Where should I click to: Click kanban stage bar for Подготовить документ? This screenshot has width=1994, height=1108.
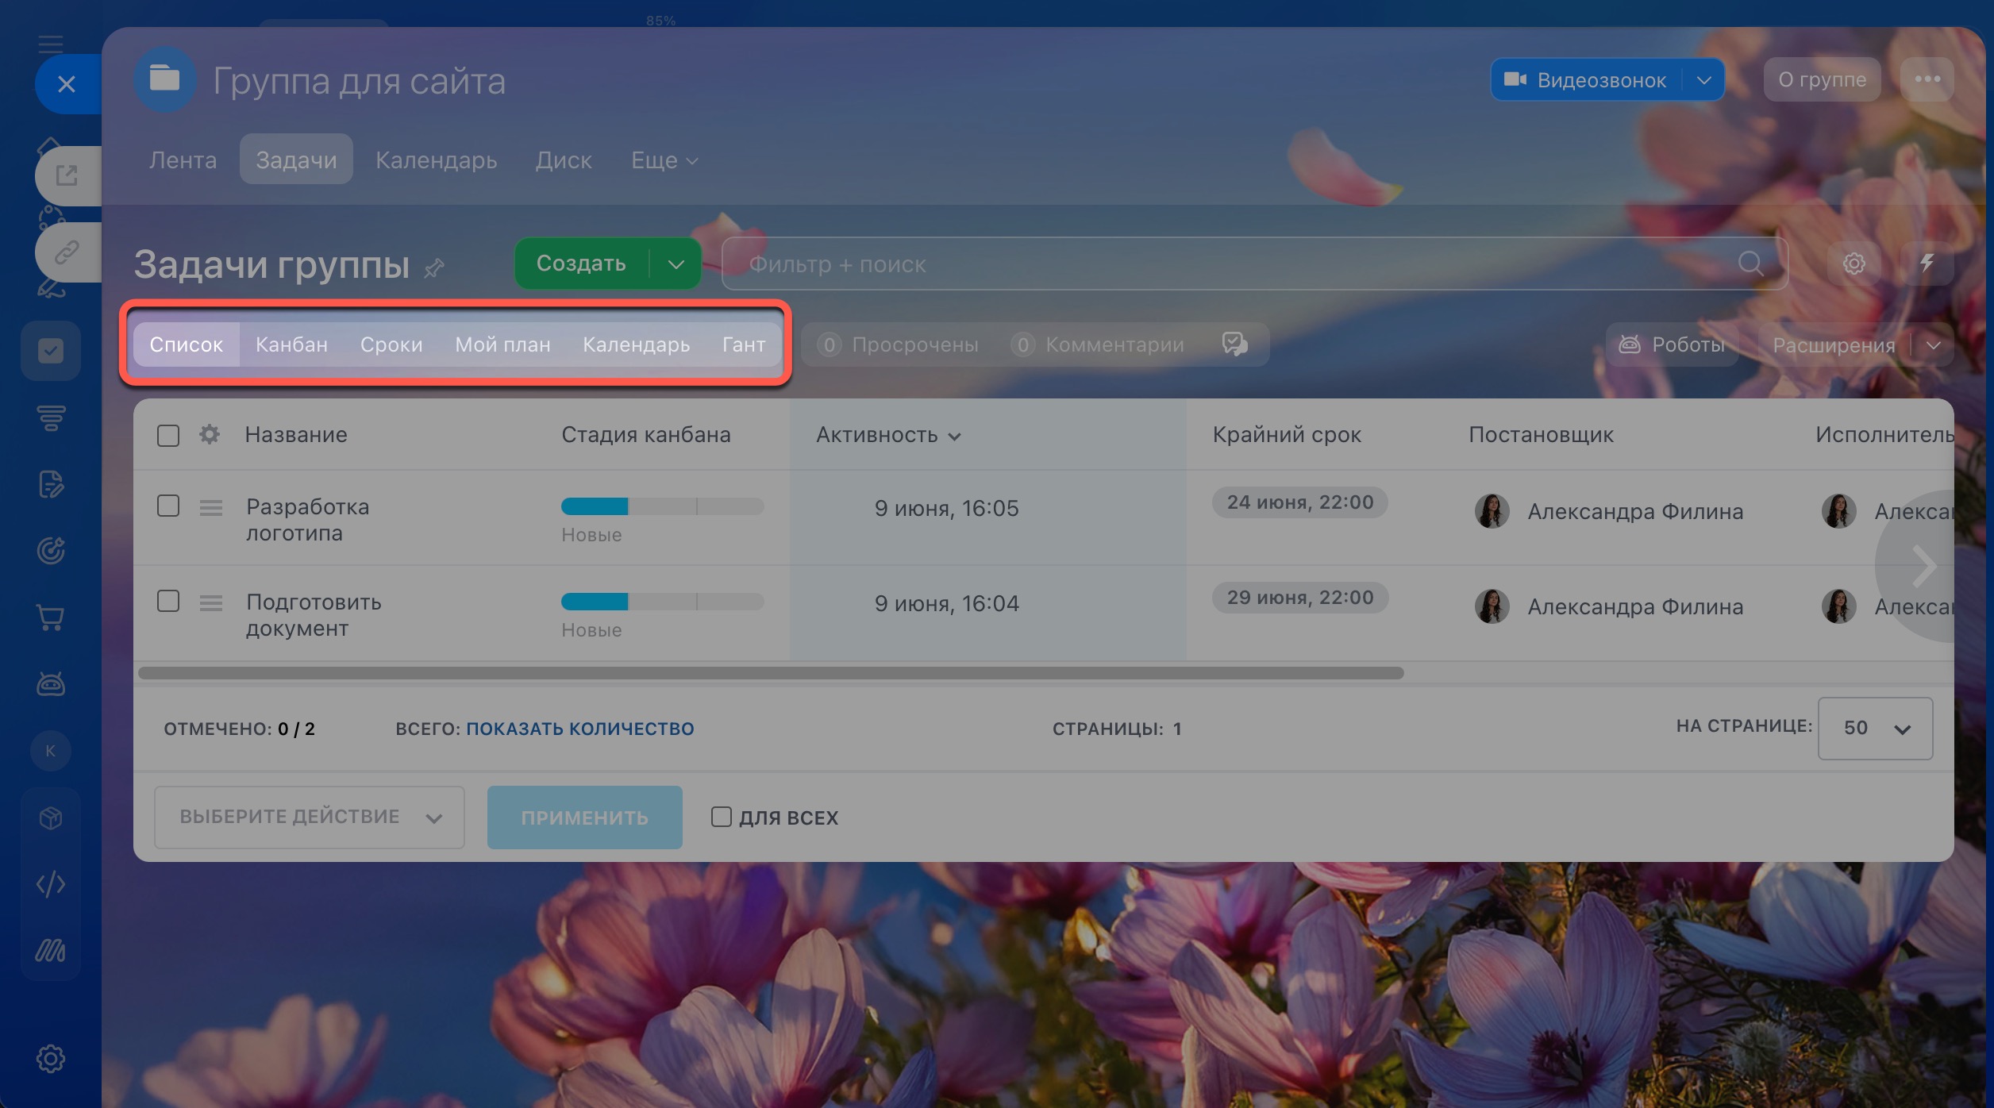pyautogui.click(x=662, y=602)
